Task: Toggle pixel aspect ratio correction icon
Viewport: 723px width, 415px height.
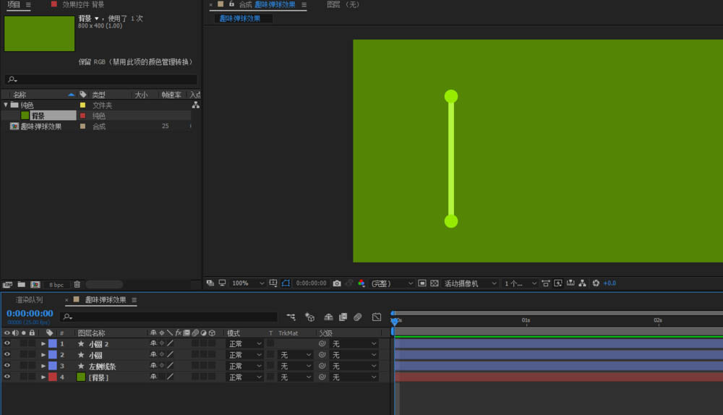Action: pyautogui.click(x=545, y=283)
